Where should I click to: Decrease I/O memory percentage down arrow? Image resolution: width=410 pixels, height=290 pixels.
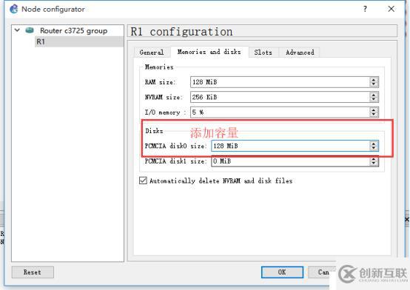[x=374, y=115]
